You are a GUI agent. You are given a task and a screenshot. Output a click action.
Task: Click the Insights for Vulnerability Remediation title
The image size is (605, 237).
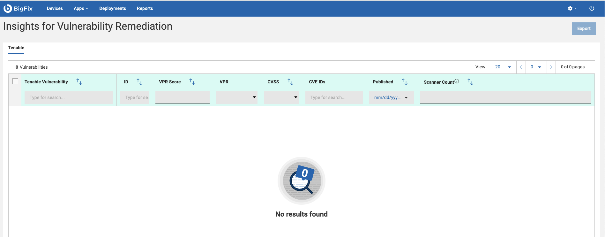pyautogui.click(x=88, y=26)
